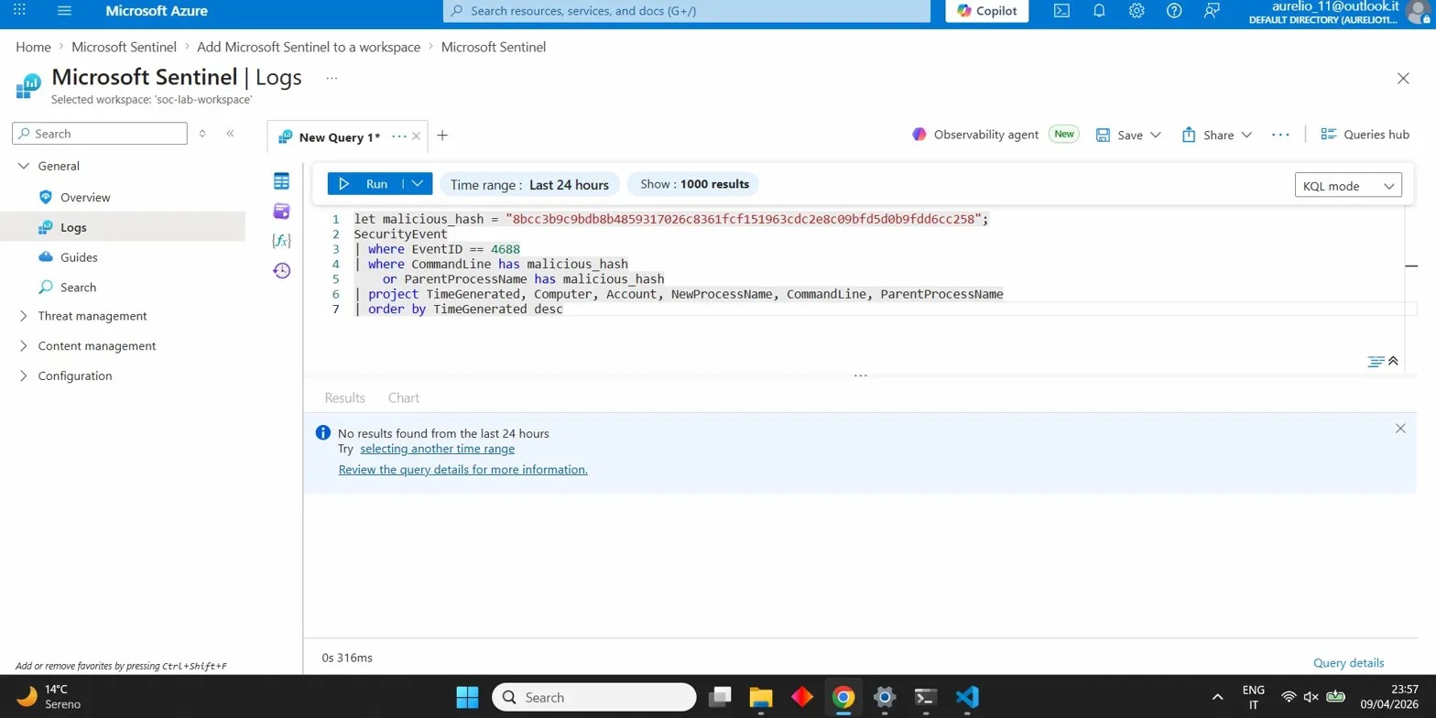Add a new query tab

tap(442, 136)
